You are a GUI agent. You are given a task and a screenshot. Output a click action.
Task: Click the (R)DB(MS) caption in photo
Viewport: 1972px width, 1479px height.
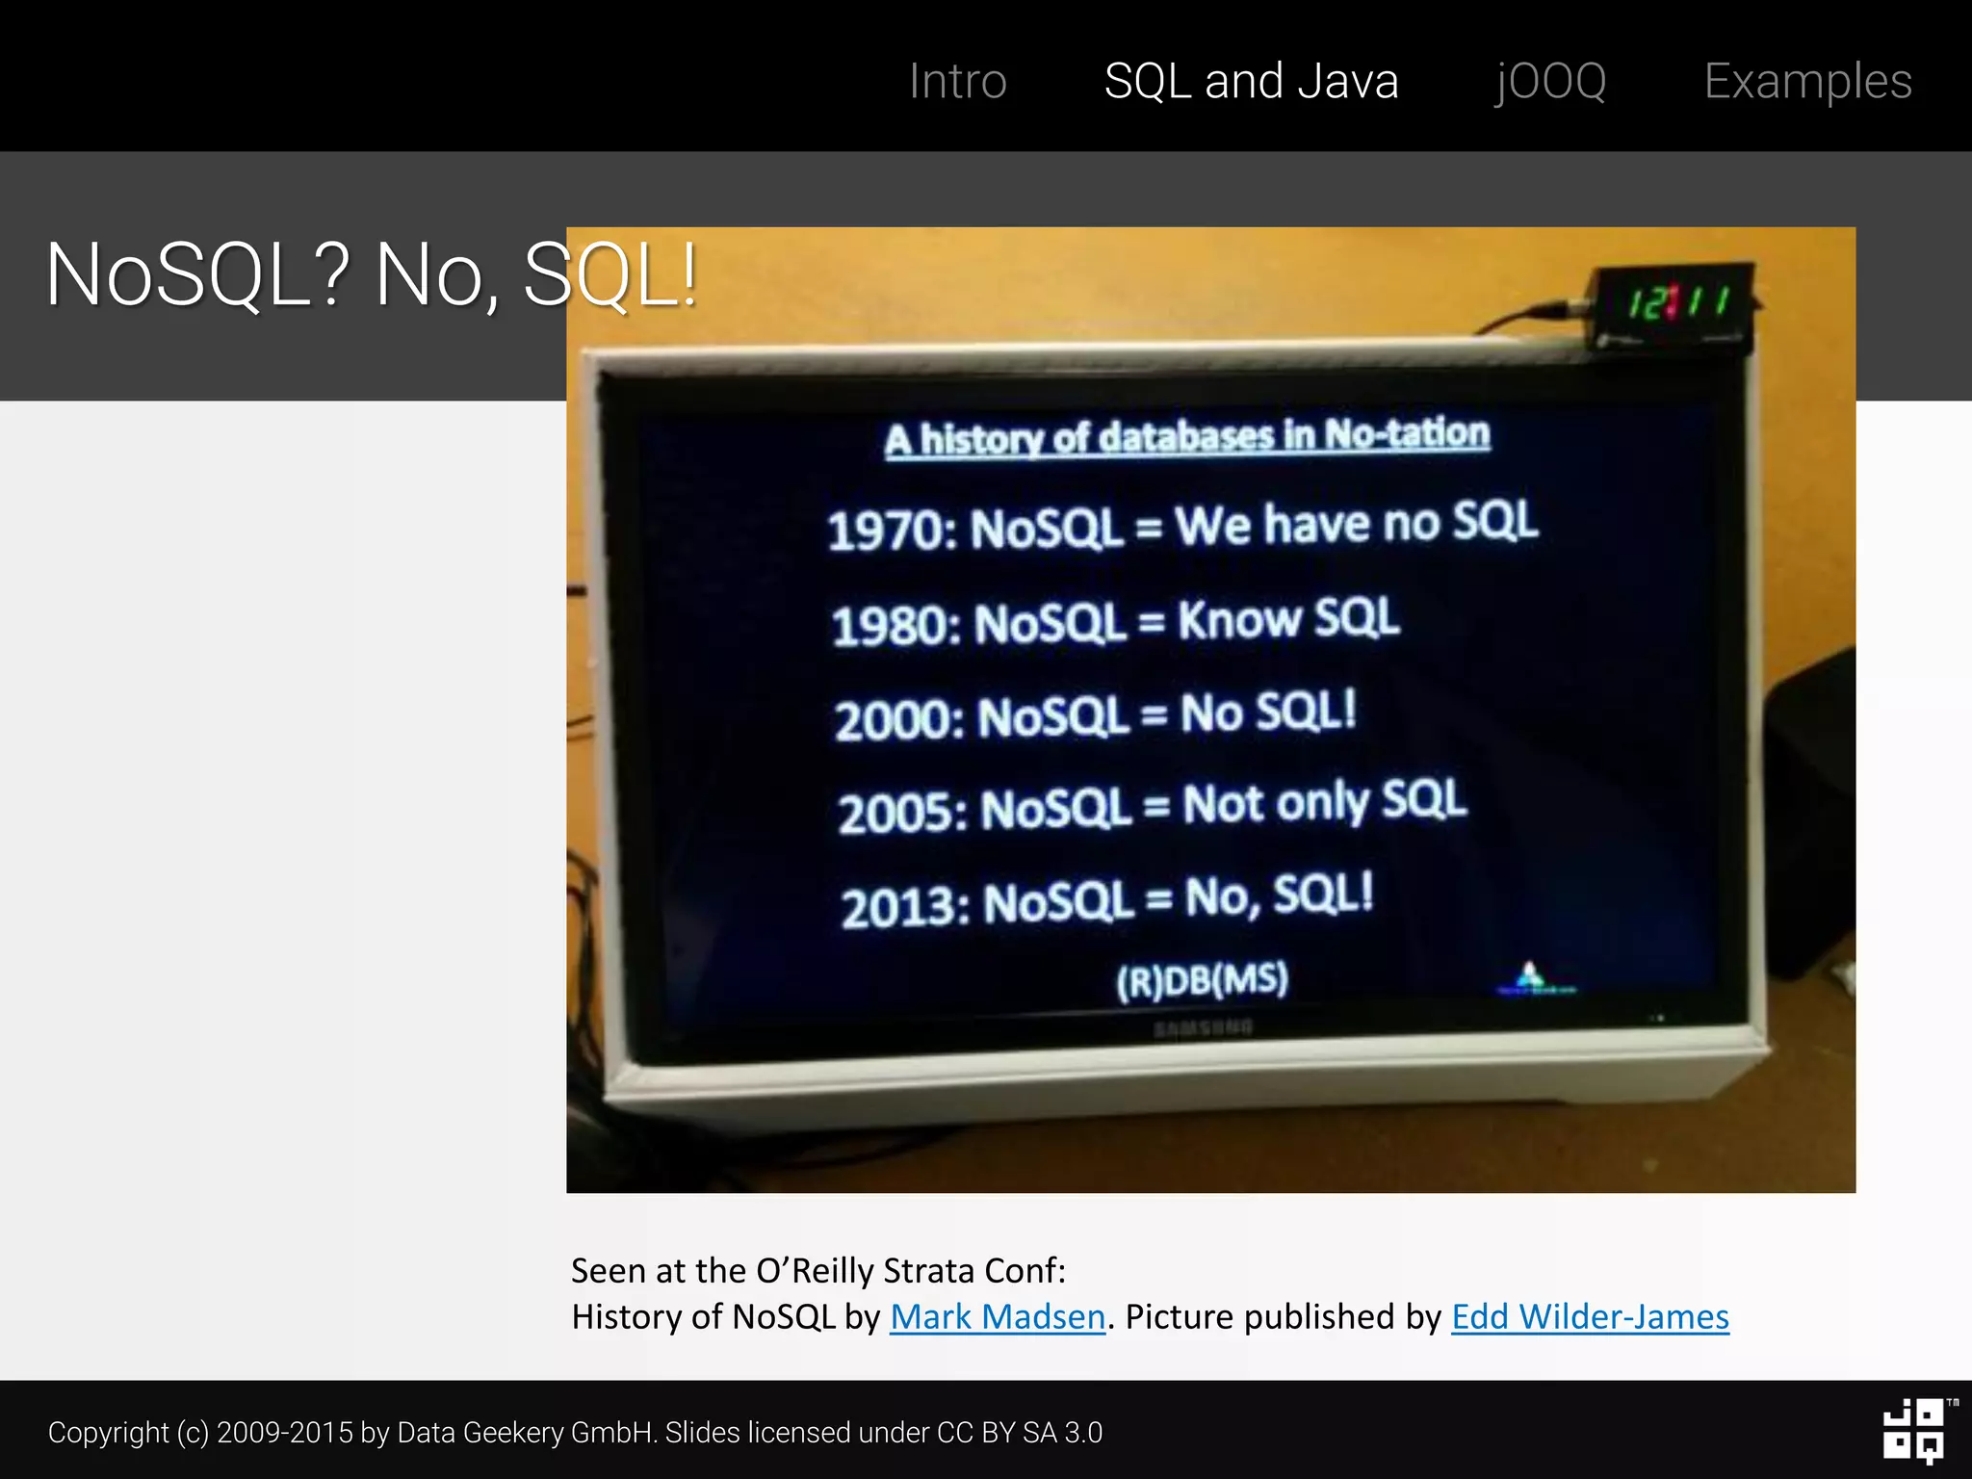[x=1202, y=980]
